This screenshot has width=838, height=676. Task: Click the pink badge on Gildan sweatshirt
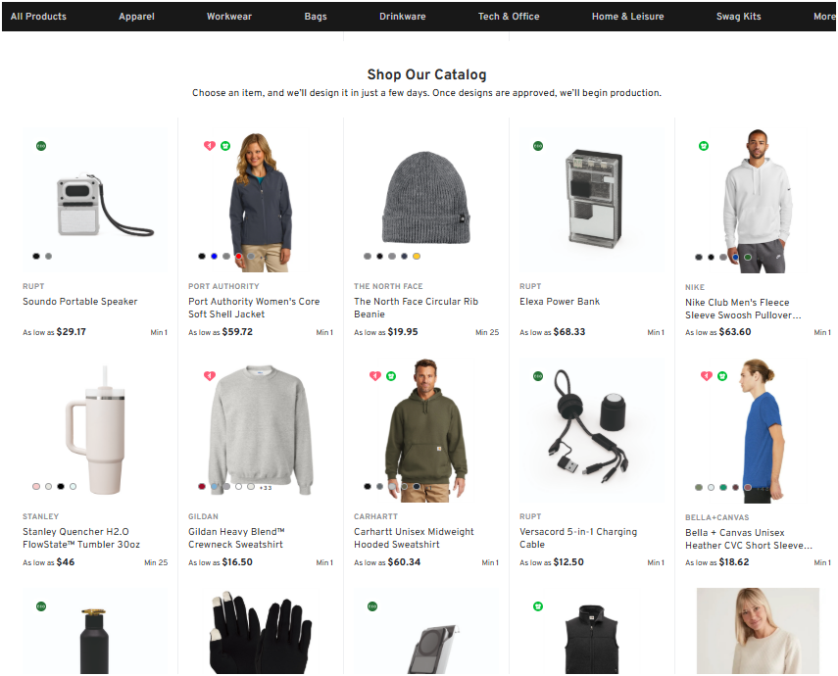click(x=209, y=376)
